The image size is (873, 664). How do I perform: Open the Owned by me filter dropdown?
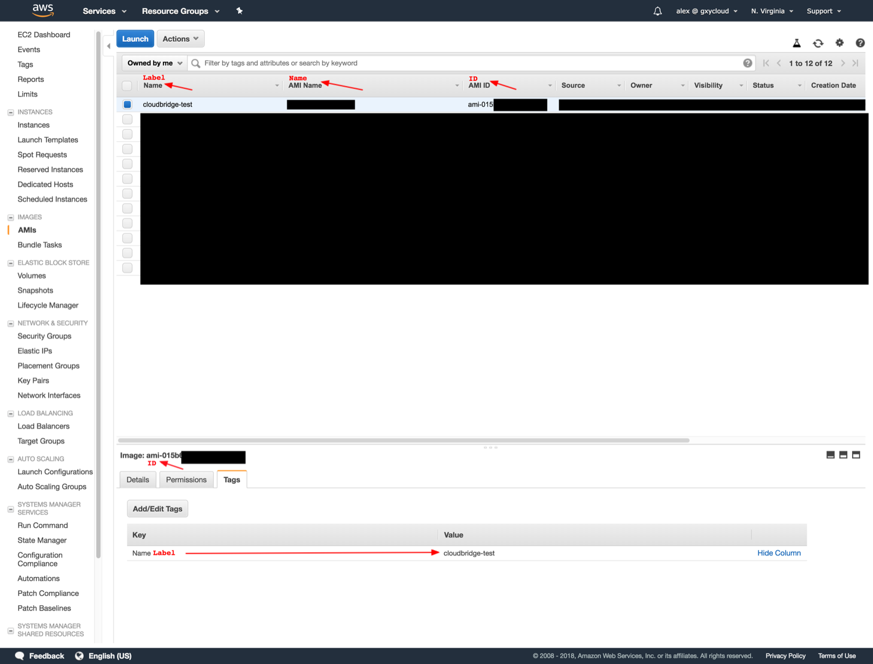pos(155,63)
